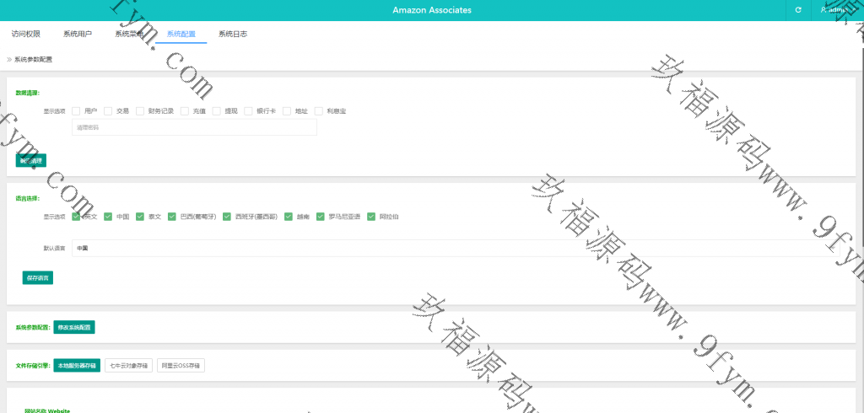Toggle the 银行卡 cleanup checkbox
This screenshot has height=413, width=864.
(248, 111)
